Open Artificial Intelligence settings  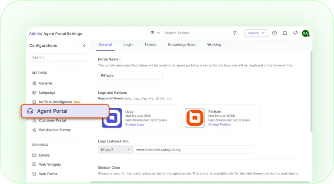[55, 102]
